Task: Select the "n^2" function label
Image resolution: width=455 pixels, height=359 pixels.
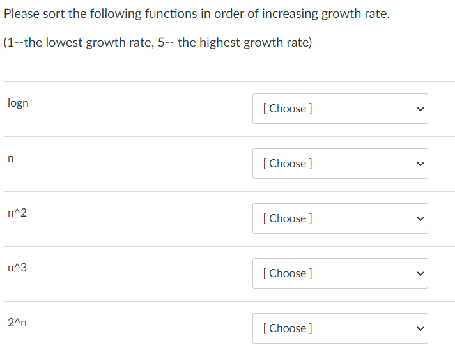Action: [17, 213]
